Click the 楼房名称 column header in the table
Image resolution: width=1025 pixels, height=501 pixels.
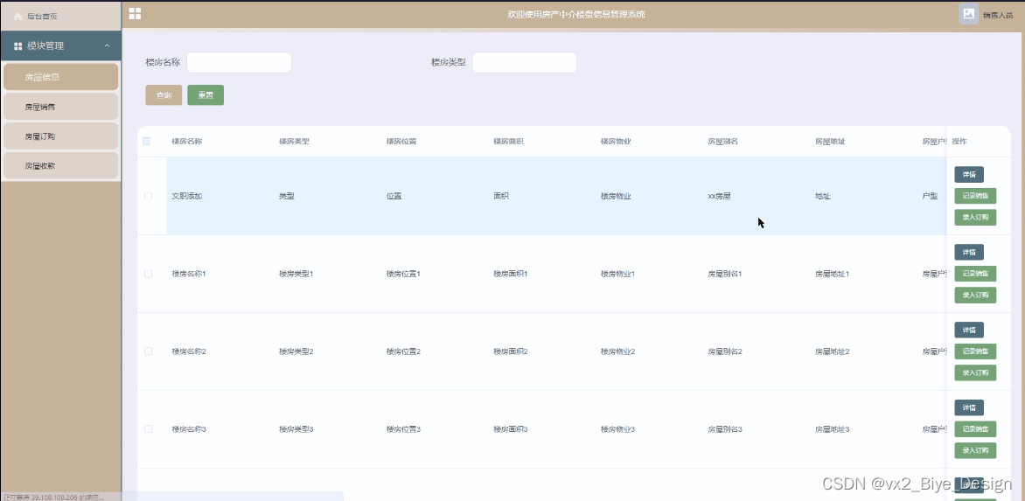point(187,141)
